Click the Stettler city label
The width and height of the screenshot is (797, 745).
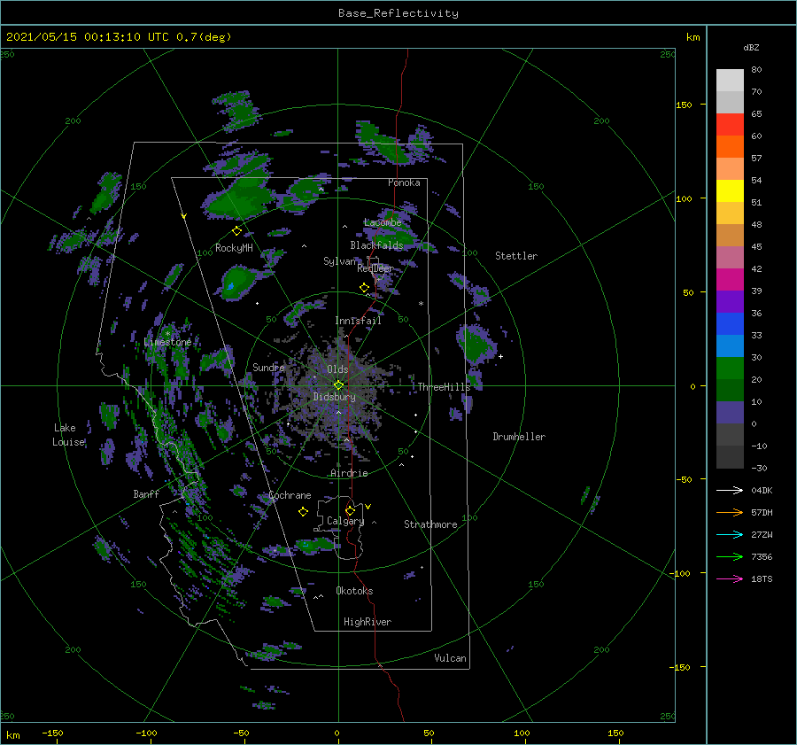(516, 256)
